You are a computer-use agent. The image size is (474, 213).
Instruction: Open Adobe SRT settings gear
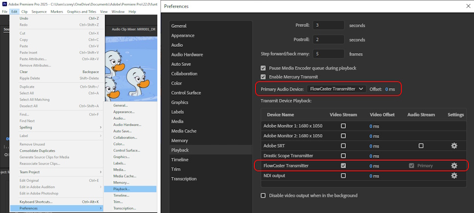(x=454, y=146)
